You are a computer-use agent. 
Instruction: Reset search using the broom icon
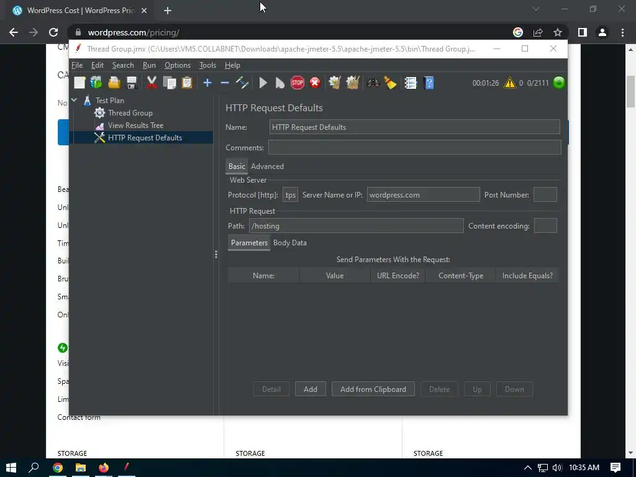click(x=390, y=83)
